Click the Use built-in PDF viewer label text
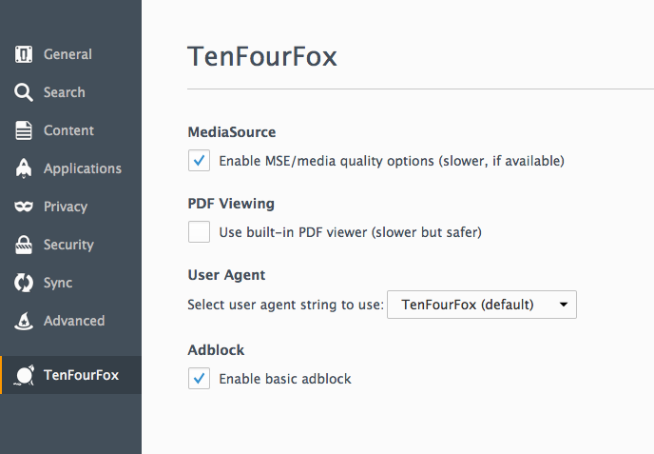The image size is (654, 454). [351, 232]
